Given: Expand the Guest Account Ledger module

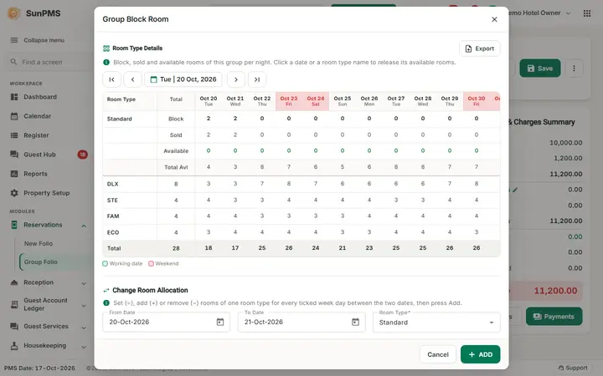Looking at the screenshot, I should 84,306.
